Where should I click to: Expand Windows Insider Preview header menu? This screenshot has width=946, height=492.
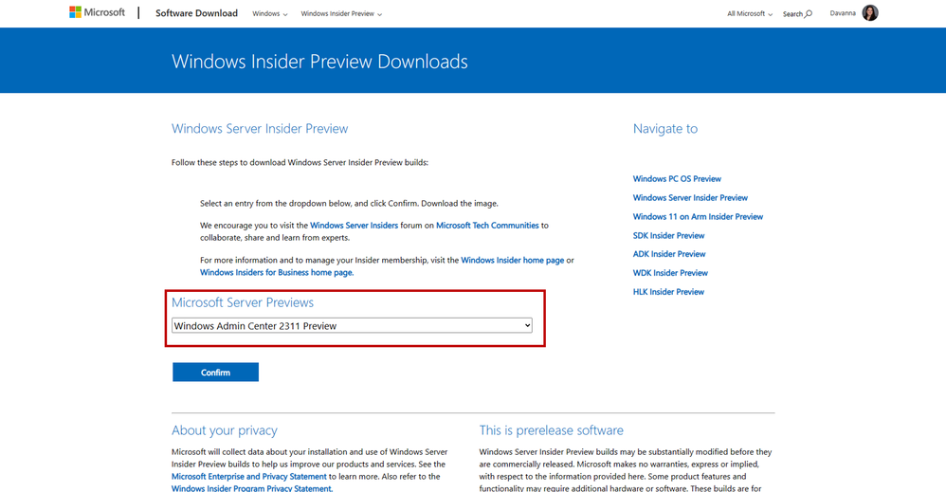click(x=341, y=14)
